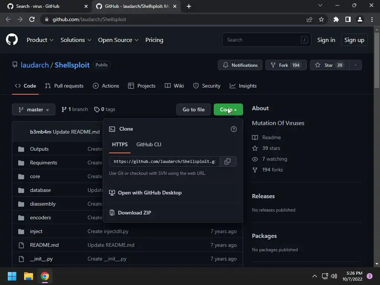380x285 pixels.
Task: Expand the Solutions menu
Action: click(76, 40)
